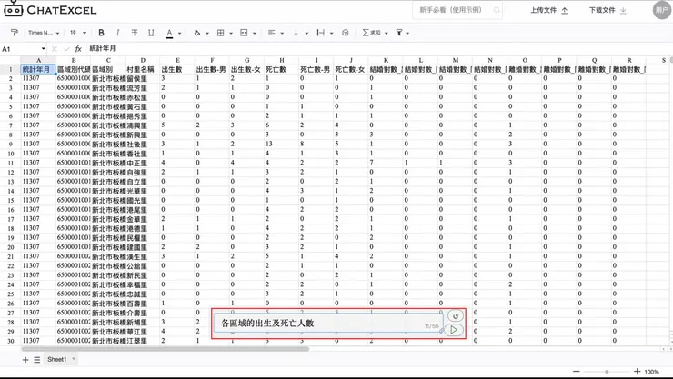
Task: Open the sheet list menu icon
Action: tap(37, 360)
